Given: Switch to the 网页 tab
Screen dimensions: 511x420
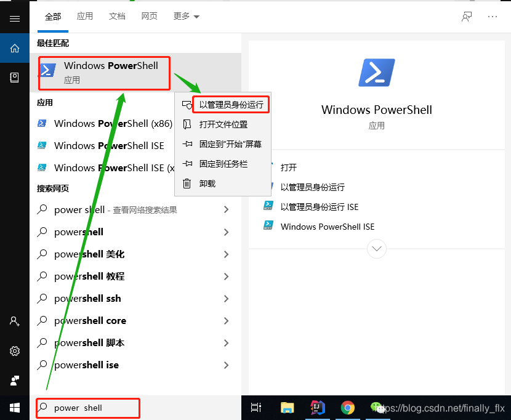Looking at the screenshot, I should (x=149, y=16).
